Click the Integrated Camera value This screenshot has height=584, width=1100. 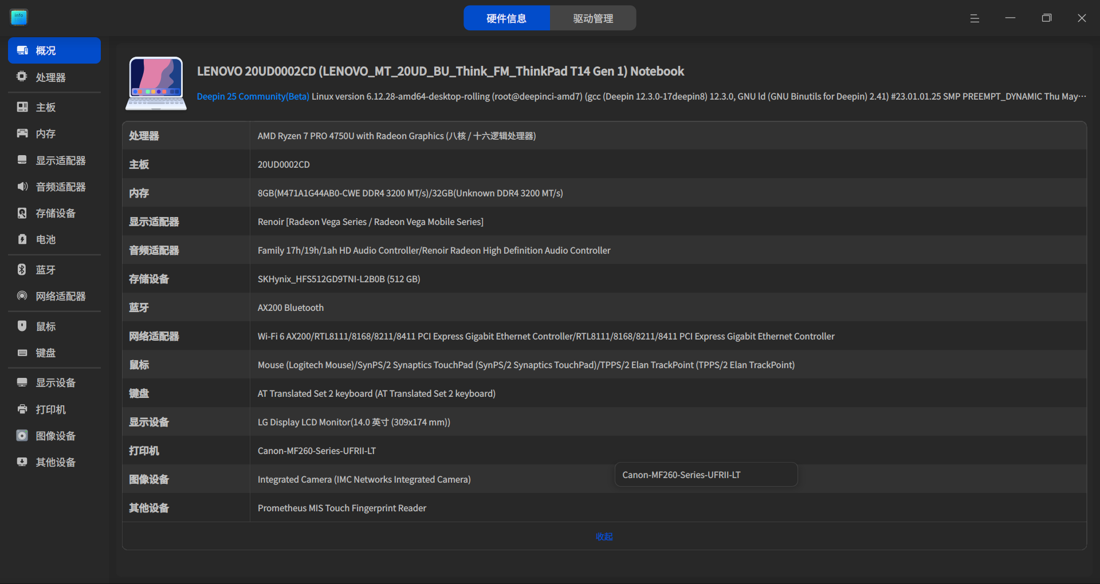[364, 479]
